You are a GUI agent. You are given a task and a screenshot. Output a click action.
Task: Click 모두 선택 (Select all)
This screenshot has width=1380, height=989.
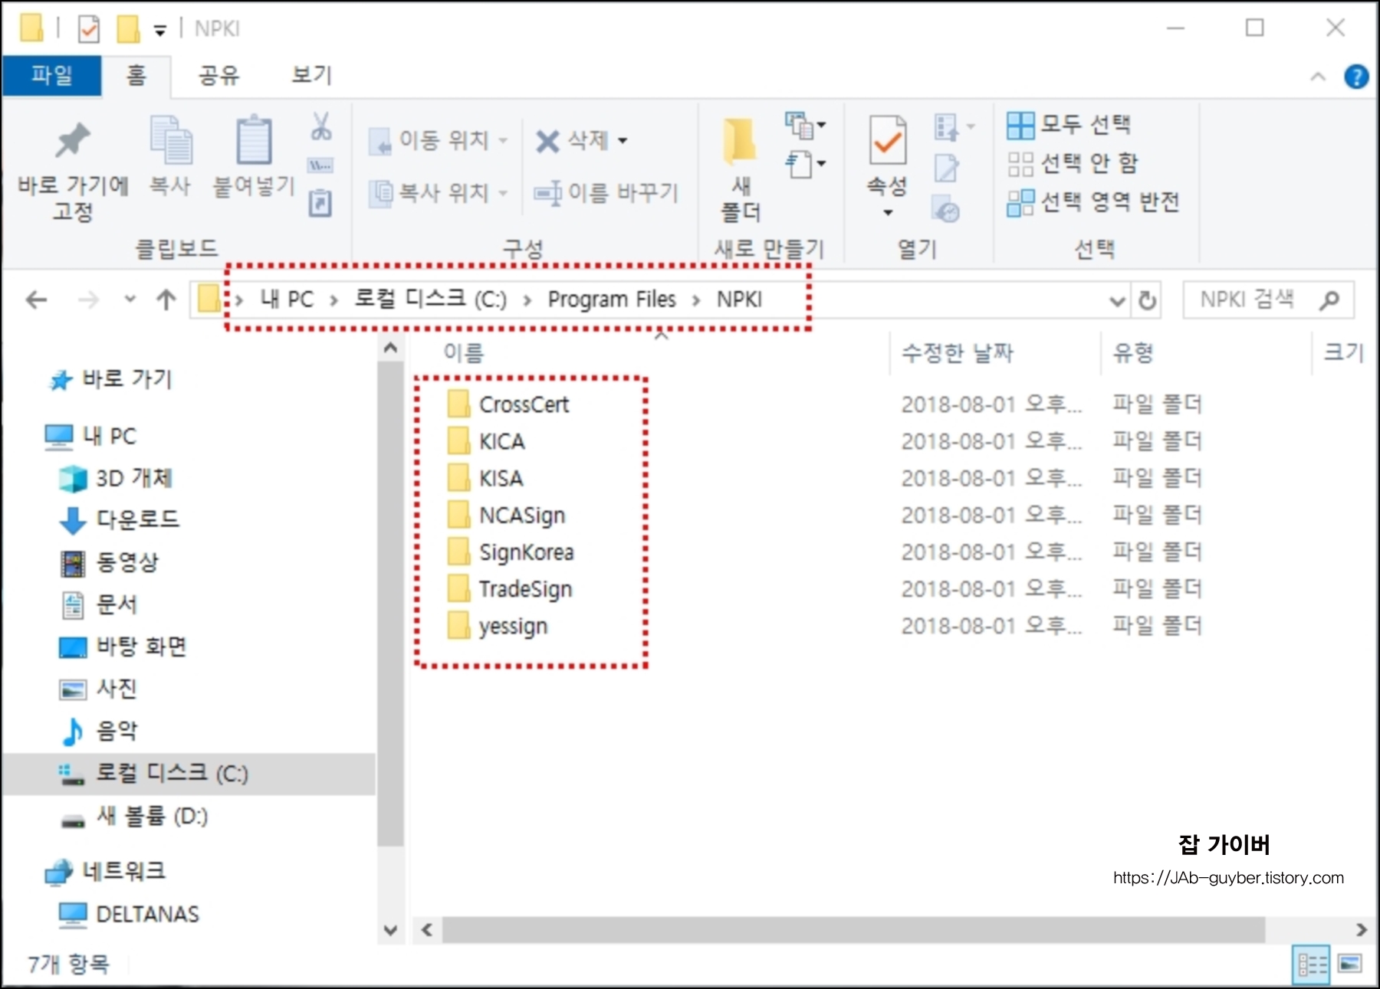1069,124
